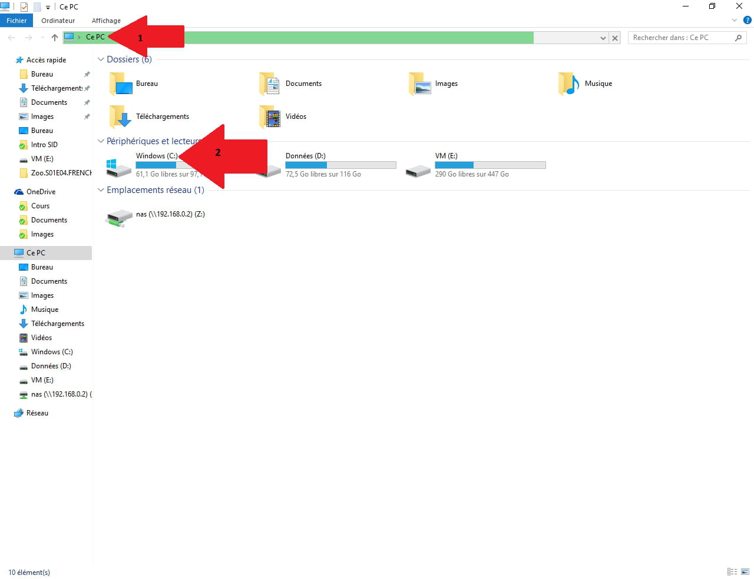The image size is (754, 579).
Task: Stop loading with the address bar X button
Action: tap(615, 38)
